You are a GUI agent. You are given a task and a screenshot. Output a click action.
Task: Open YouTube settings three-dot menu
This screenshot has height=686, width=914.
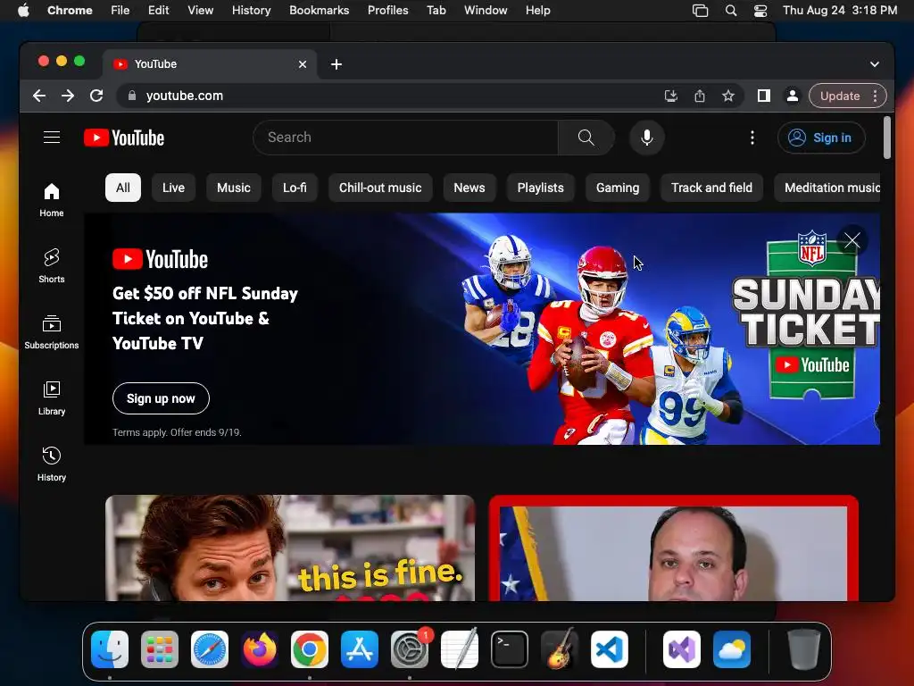752,138
